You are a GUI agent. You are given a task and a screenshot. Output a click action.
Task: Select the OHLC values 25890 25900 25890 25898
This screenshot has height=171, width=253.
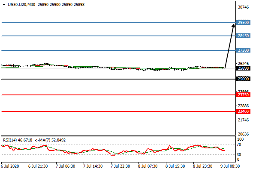tap(61, 5)
